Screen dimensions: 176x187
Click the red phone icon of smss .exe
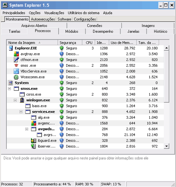click(16, 65)
